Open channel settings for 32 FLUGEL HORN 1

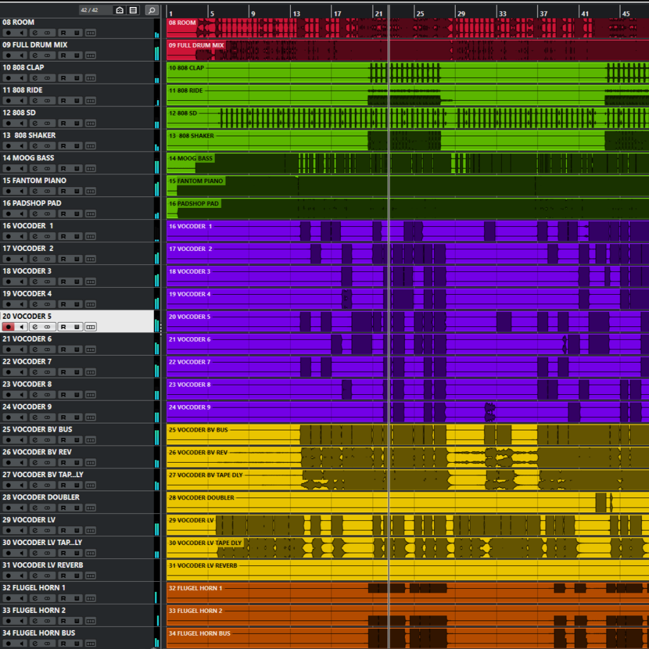point(35,598)
